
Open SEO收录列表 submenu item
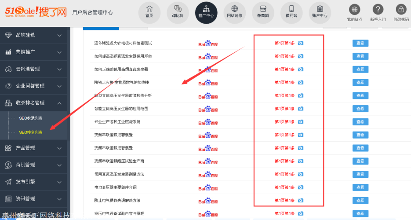31,118
